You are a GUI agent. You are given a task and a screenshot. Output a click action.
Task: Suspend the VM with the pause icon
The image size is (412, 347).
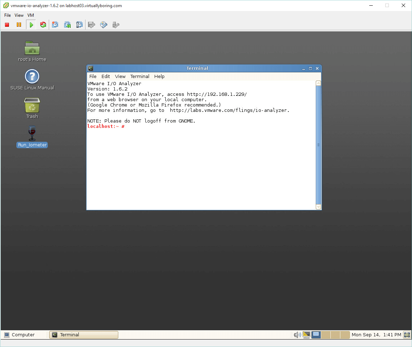pos(19,25)
